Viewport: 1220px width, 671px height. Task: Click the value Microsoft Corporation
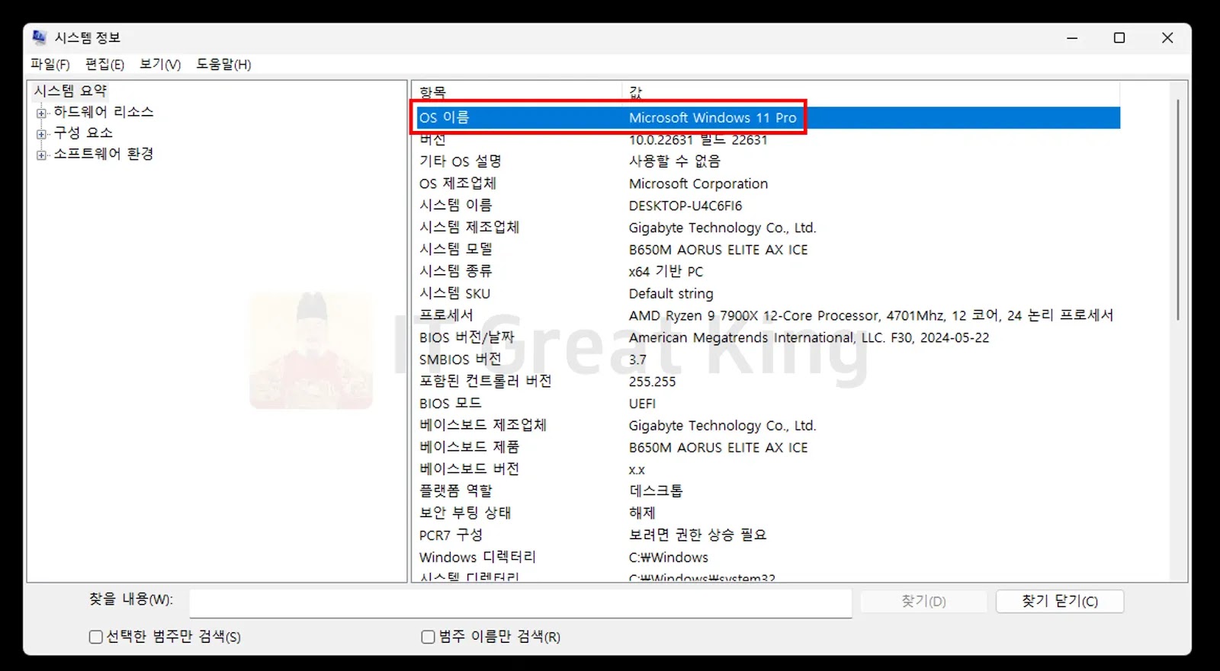[x=698, y=184]
